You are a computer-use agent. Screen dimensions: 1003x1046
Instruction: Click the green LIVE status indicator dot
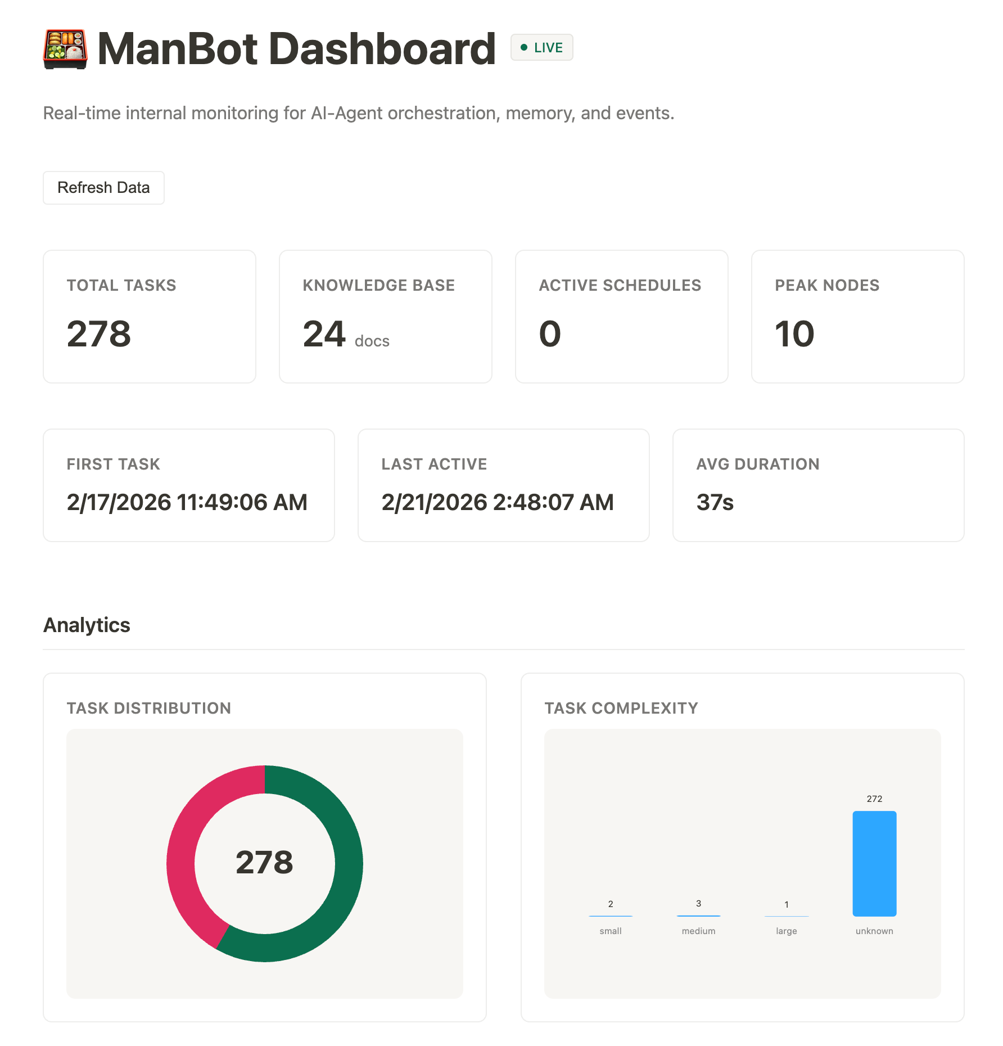click(x=525, y=47)
